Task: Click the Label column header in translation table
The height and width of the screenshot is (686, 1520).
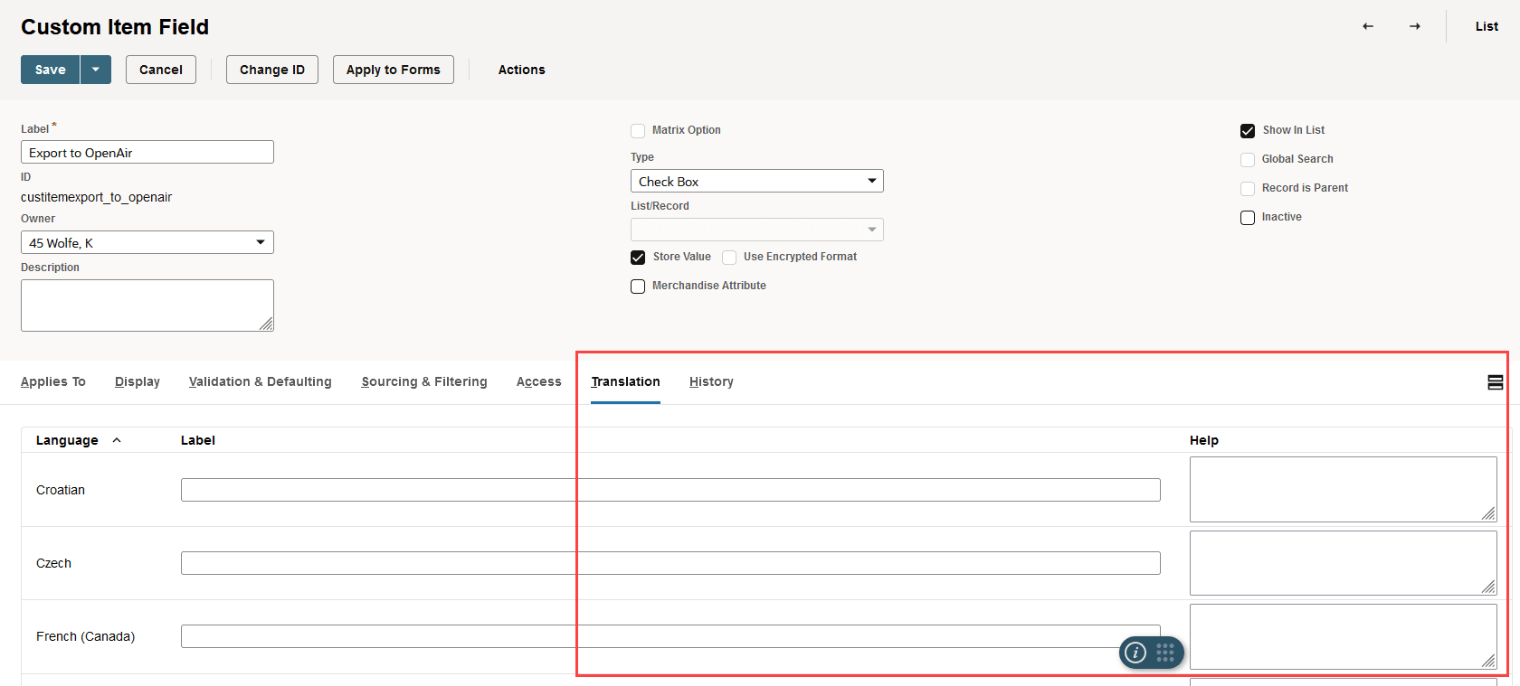Action: pos(197,440)
